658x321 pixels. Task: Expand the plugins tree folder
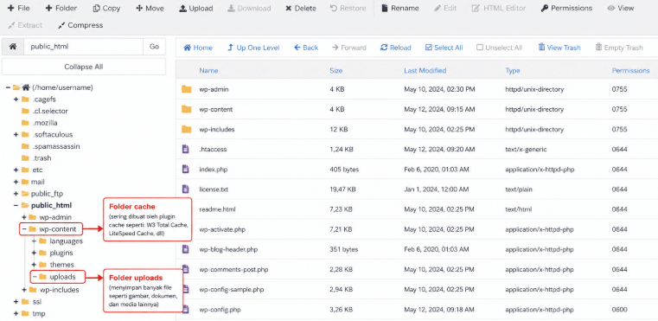coord(34,253)
